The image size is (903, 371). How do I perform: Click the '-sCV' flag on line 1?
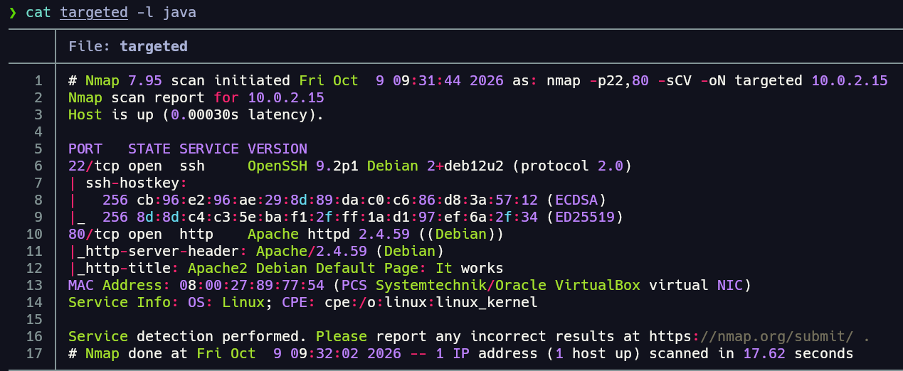pos(675,80)
